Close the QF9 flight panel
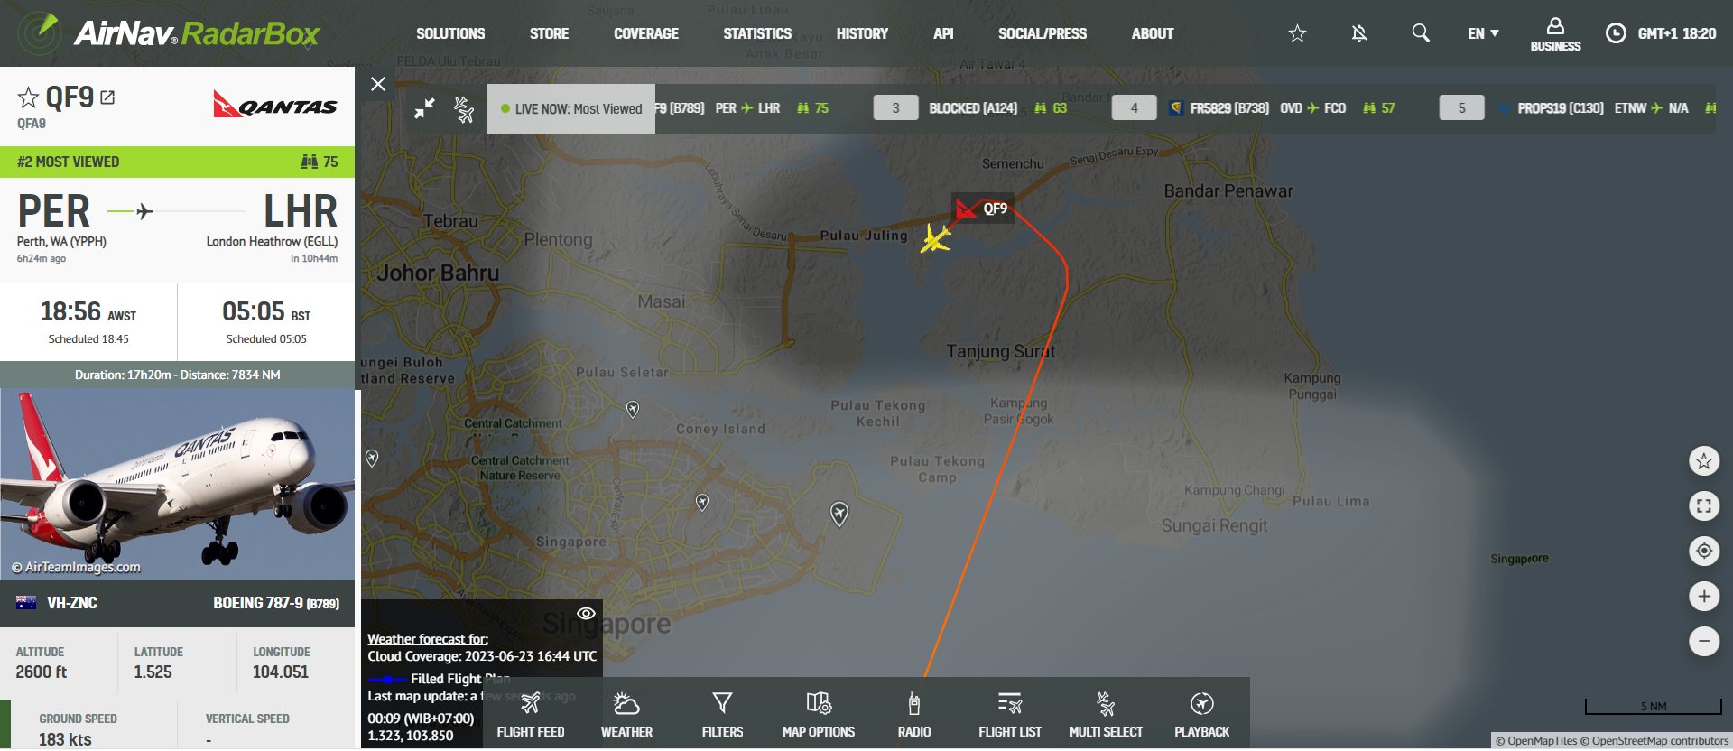The image size is (1733, 751). click(378, 84)
